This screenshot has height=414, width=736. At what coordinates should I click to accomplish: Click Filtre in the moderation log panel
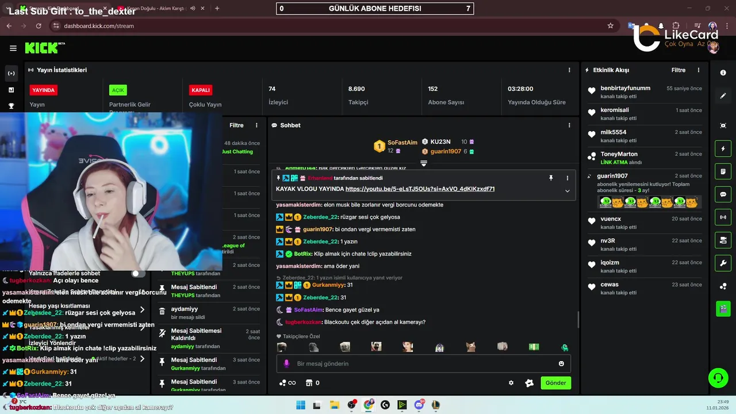tap(236, 125)
